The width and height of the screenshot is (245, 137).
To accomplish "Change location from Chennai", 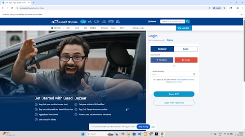I will 152,21.
